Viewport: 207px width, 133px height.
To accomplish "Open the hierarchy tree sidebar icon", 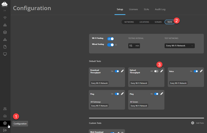I will pyautogui.click(x=5, y=40).
